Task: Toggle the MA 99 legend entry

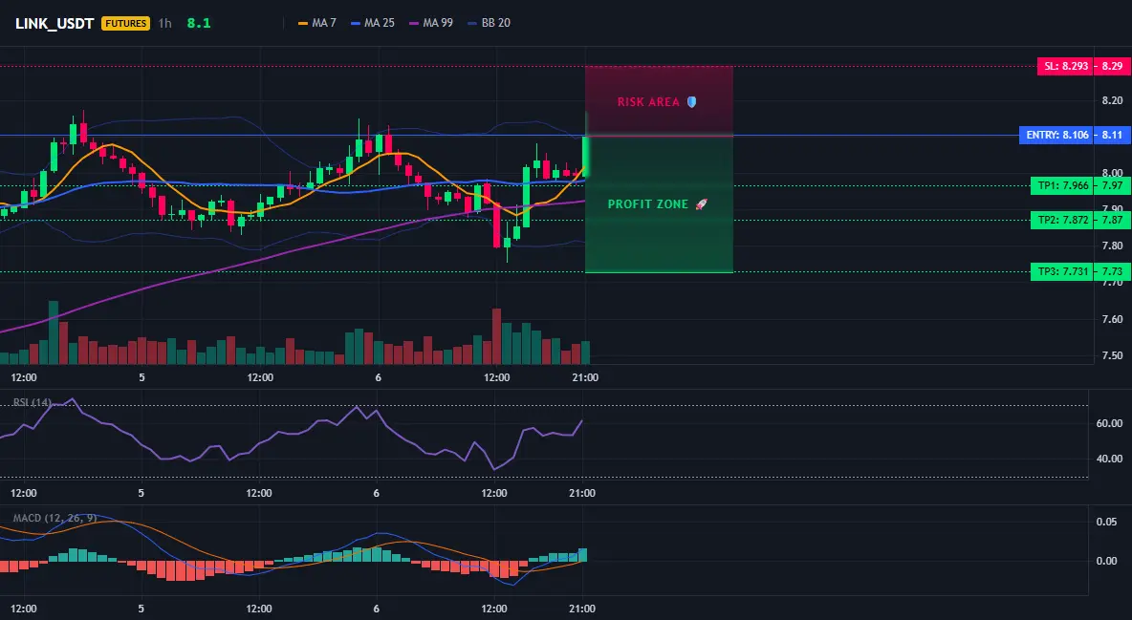Action: 431,23
